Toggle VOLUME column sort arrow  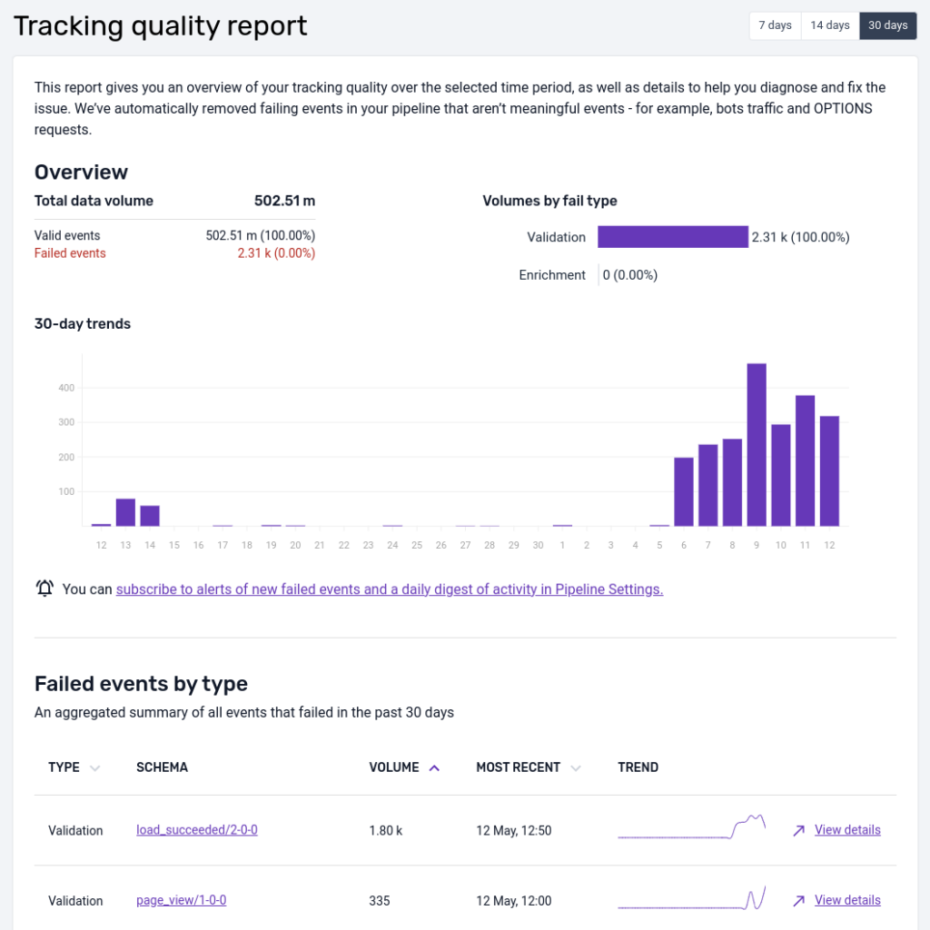click(434, 768)
